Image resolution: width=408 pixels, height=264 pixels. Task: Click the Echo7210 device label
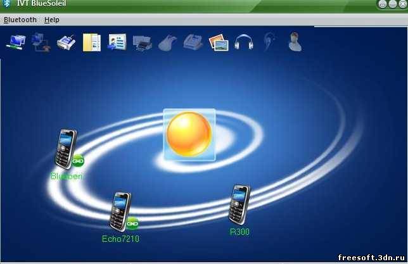click(120, 239)
